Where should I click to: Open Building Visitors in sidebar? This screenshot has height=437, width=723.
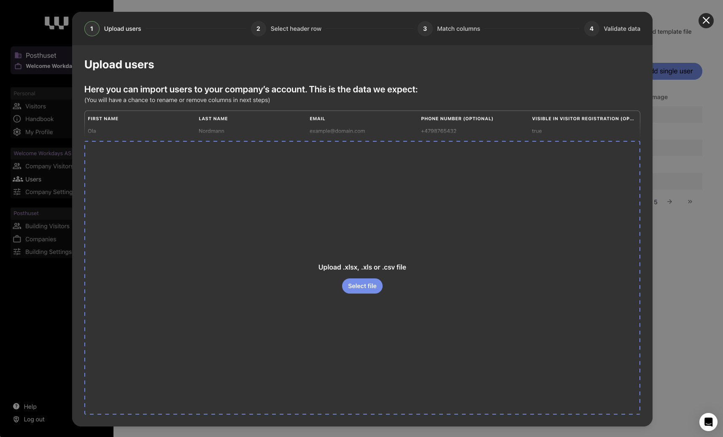click(x=47, y=226)
